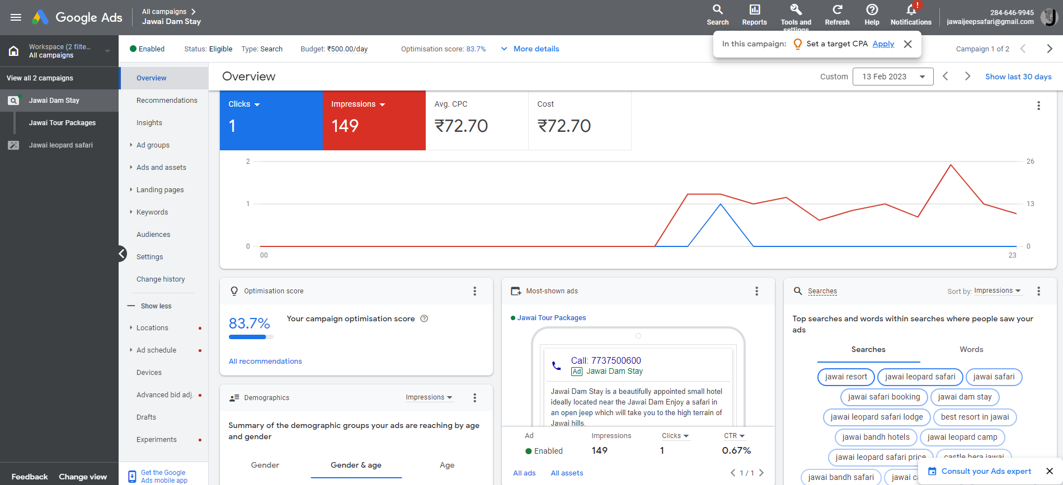The height and width of the screenshot is (485, 1063).
Task: Apply the target CPA suggestion
Action: [x=883, y=44]
